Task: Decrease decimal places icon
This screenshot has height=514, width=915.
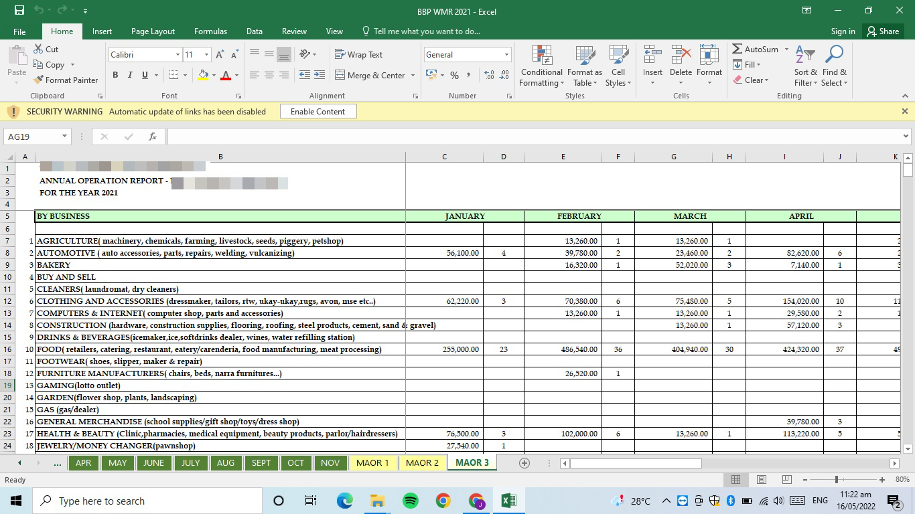Action: tap(504, 75)
